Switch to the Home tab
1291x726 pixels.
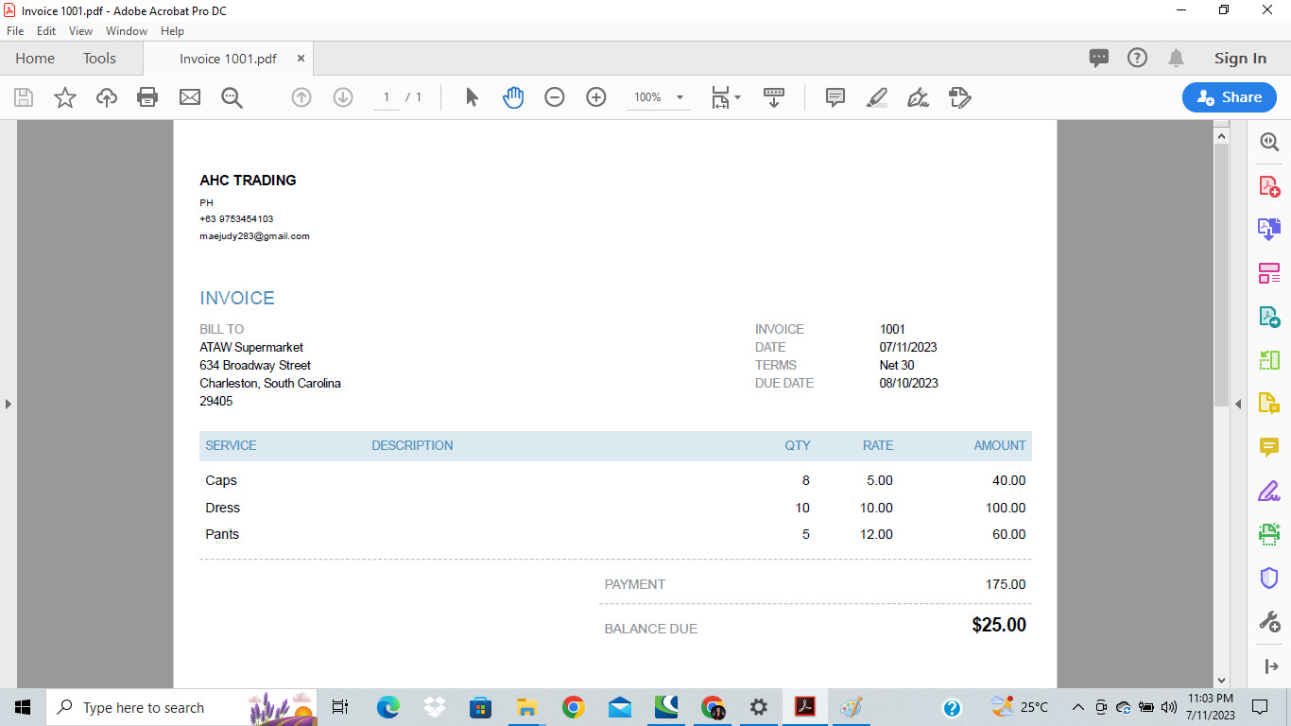point(35,59)
